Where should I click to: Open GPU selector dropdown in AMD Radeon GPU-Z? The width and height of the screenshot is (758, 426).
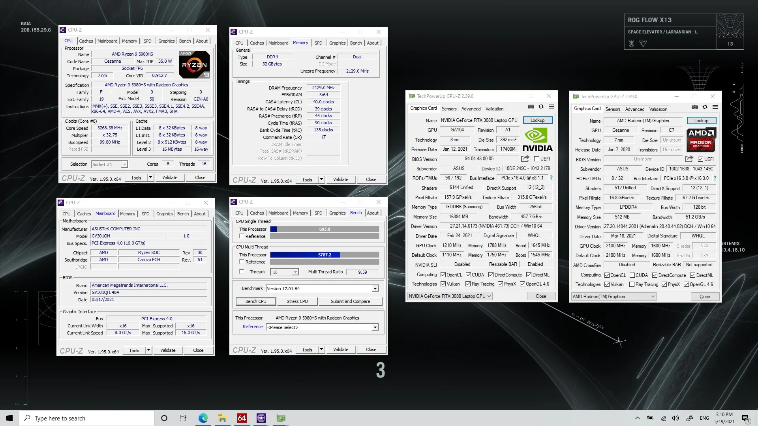coord(614,297)
